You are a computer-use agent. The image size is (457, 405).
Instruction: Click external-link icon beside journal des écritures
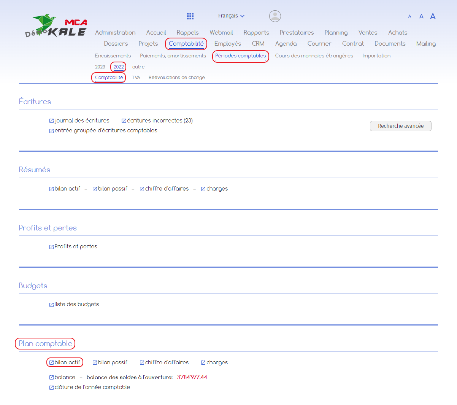coord(51,121)
